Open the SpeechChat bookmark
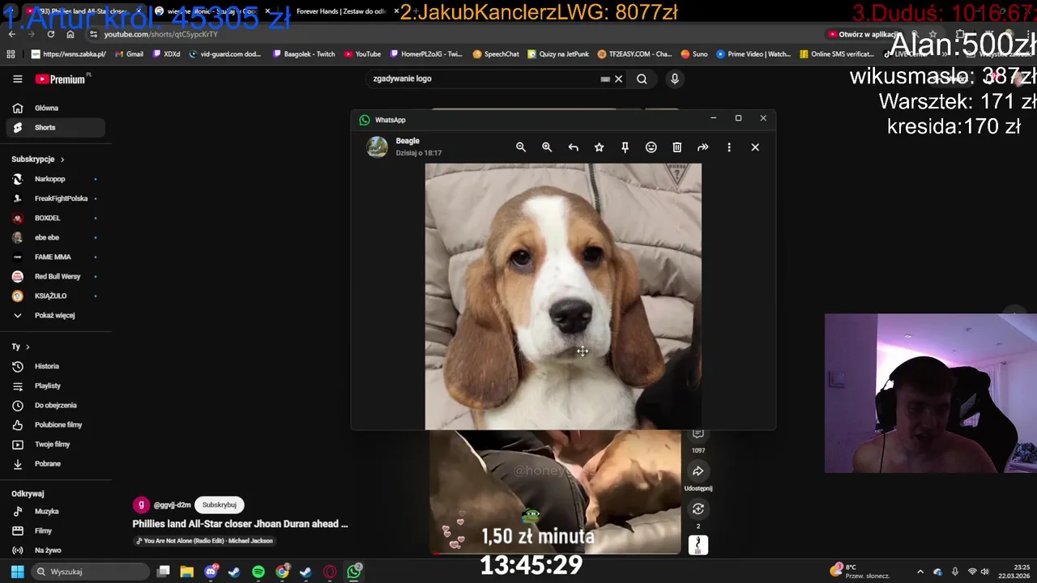Image resolution: width=1037 pixels, height=583 pixels. tap(496, 54)
